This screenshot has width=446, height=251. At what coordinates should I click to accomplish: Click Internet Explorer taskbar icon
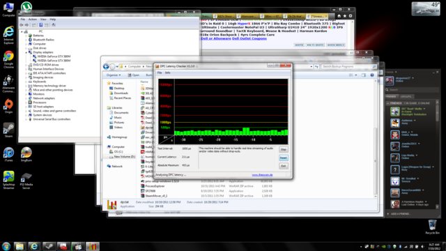click(x=34, y=246)
